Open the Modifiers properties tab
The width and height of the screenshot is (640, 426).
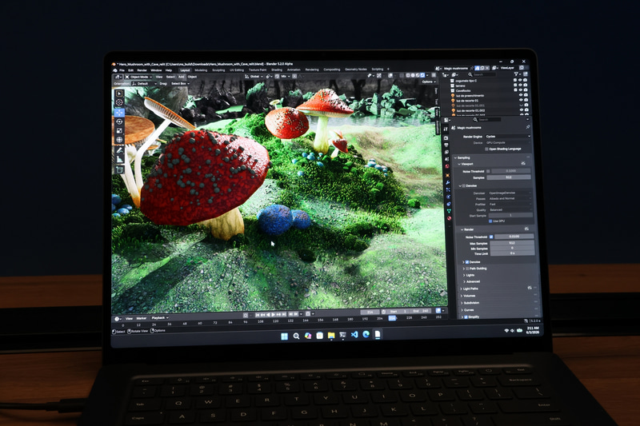(x=448, y=183)
